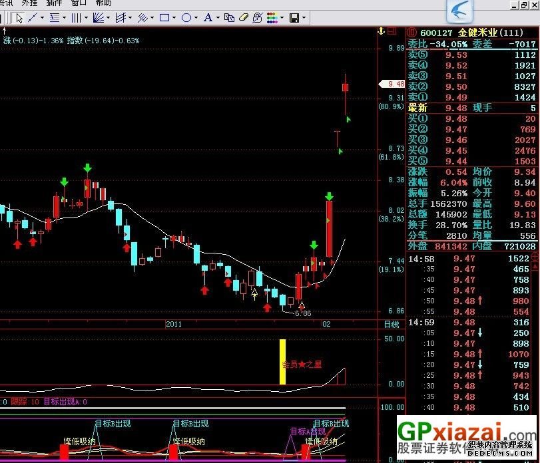Restore the window with the restore button
540x463 pixels.
click(x=524, y=5)
